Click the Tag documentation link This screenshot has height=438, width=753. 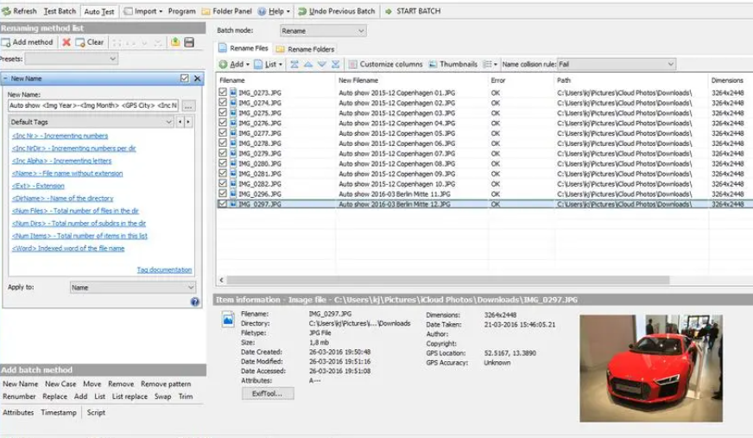(164, 270)
